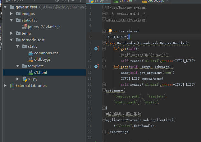201x142 pixels.
Task: Click the override gutter icon beside def get
Action: (x=96, y=49)
